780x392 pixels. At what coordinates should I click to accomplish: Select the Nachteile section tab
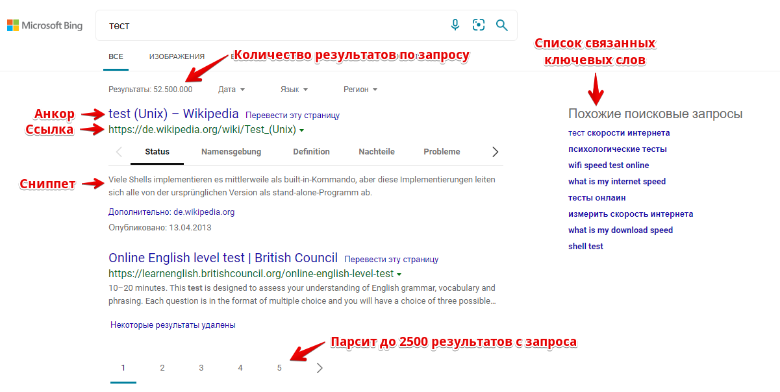pyautogui.click(x=377, y=152)
